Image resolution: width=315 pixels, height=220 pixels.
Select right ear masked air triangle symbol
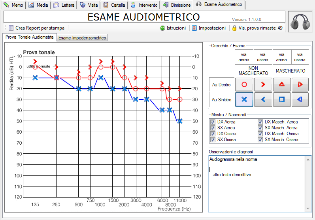[x=282, y=84]
